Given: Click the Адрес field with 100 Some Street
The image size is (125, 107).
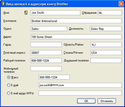Looking at the screenshot, I should pyautogui.click(x=76, y=37).
